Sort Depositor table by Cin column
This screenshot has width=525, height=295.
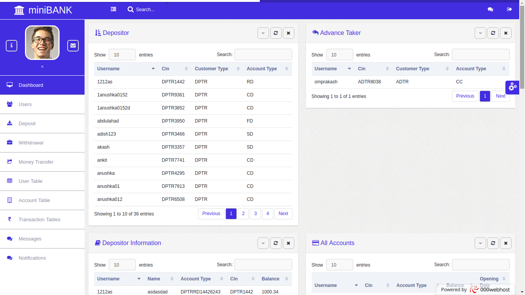coord(175,69)
